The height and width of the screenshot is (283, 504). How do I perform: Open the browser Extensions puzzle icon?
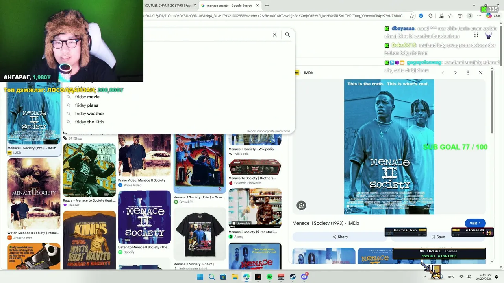(x=430, y=16)
